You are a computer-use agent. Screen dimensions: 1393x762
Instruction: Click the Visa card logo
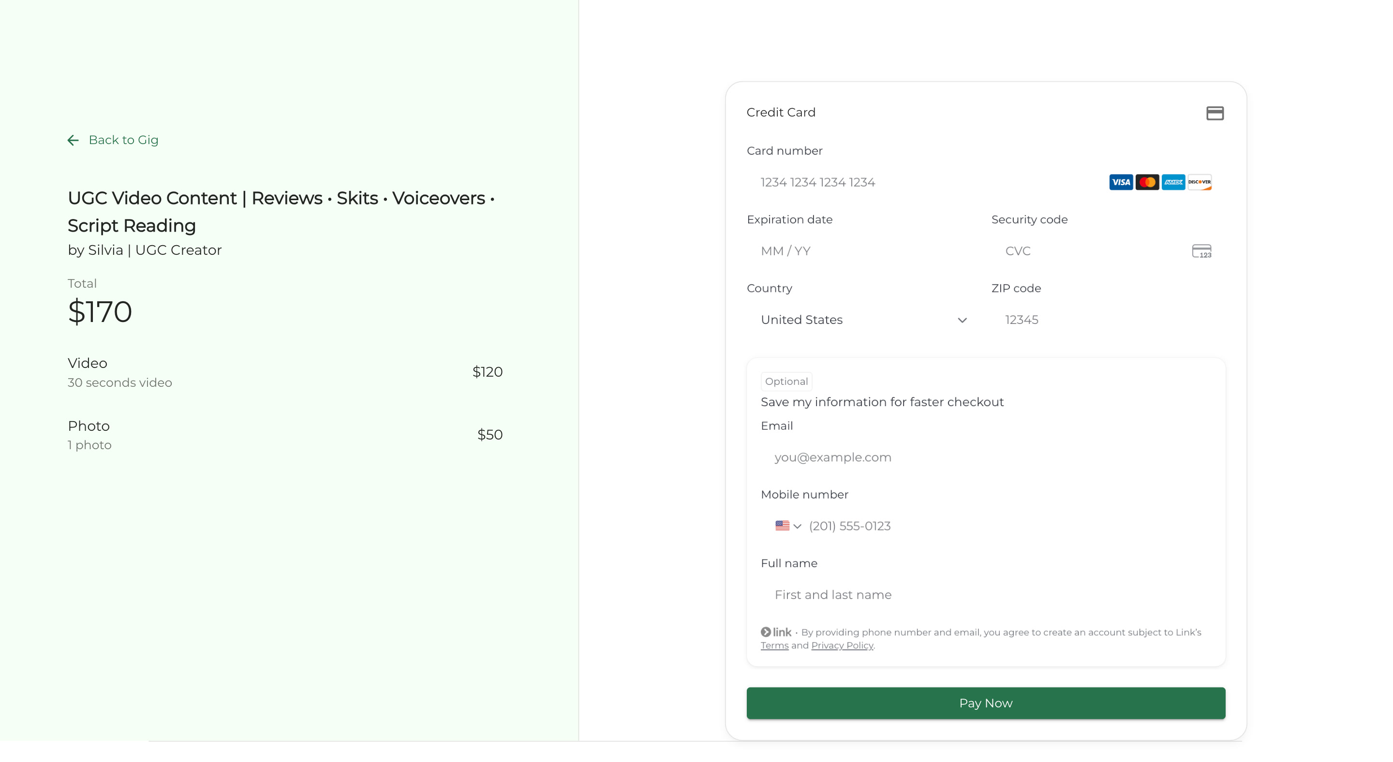pos(1121,182)
